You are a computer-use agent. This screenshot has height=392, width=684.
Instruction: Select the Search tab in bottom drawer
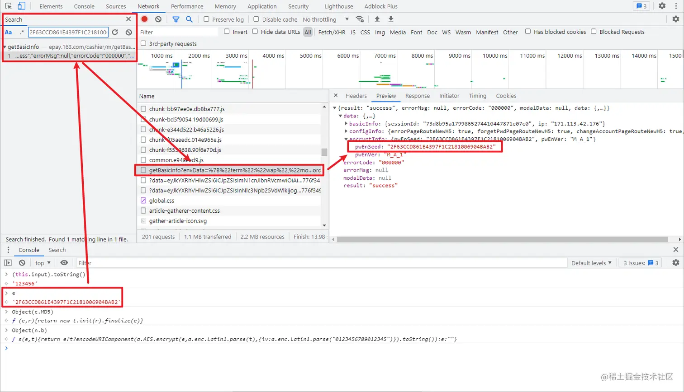(x=57, y=250)
